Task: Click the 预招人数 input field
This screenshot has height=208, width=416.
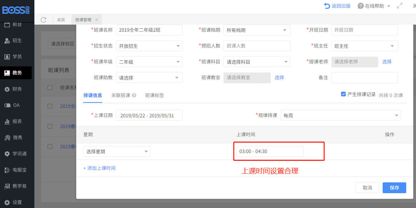Action: tap(257, 46)
